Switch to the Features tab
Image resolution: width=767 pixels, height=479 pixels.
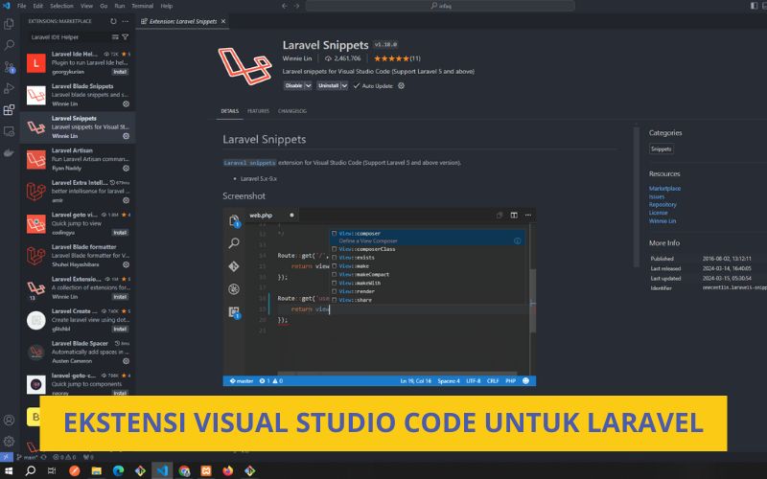click(258, 111)
